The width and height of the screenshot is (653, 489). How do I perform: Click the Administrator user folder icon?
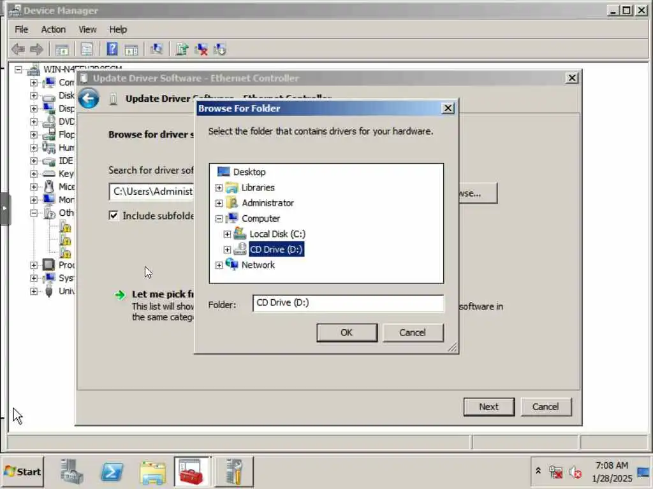tap(232, 203)
